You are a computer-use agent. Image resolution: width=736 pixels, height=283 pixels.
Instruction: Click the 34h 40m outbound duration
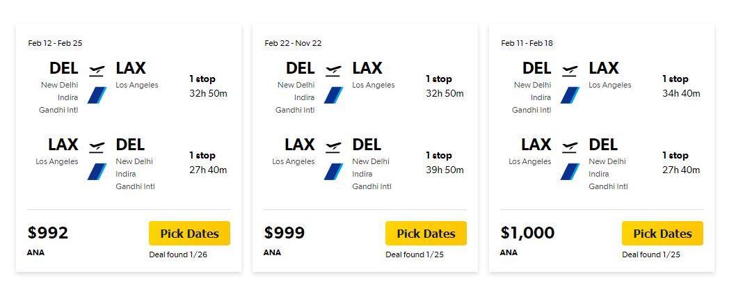tap(681, 93)
